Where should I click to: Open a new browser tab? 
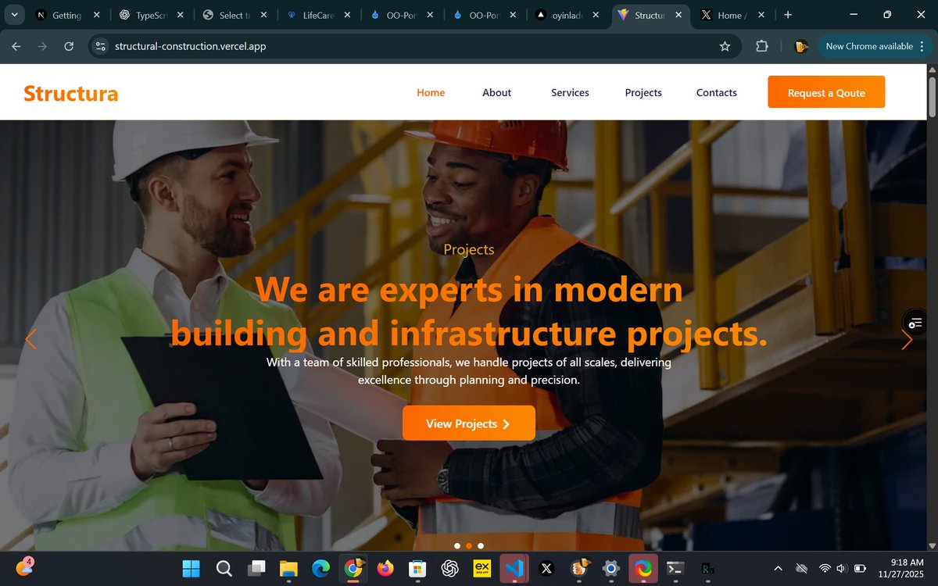788,15
